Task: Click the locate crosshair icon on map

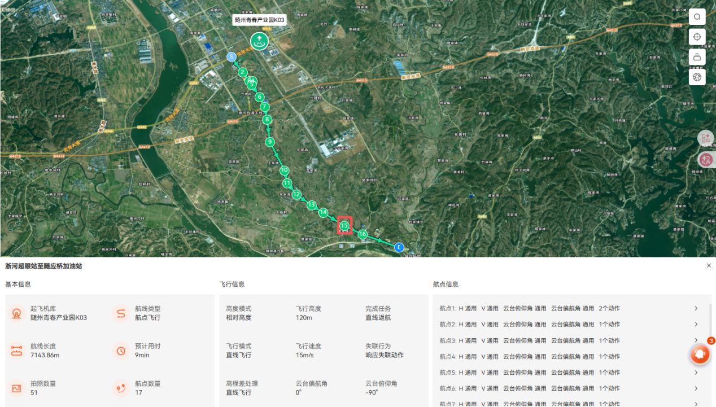Action: click(x=697, y=37)
